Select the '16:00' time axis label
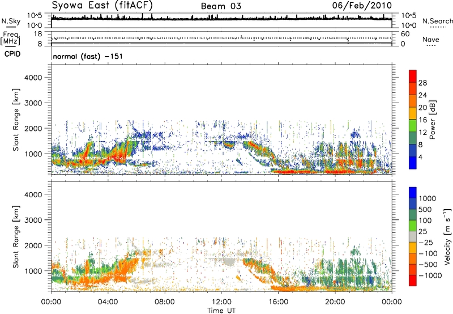453x314 pixels. (x=278, y=302)
